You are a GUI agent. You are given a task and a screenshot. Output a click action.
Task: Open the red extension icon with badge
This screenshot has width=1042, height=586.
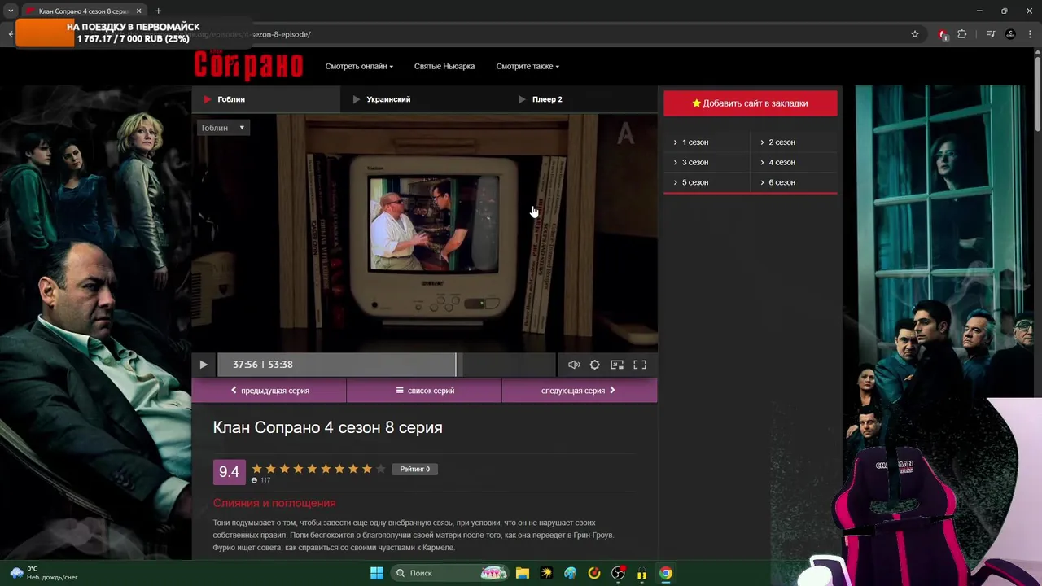click(943, 34)
